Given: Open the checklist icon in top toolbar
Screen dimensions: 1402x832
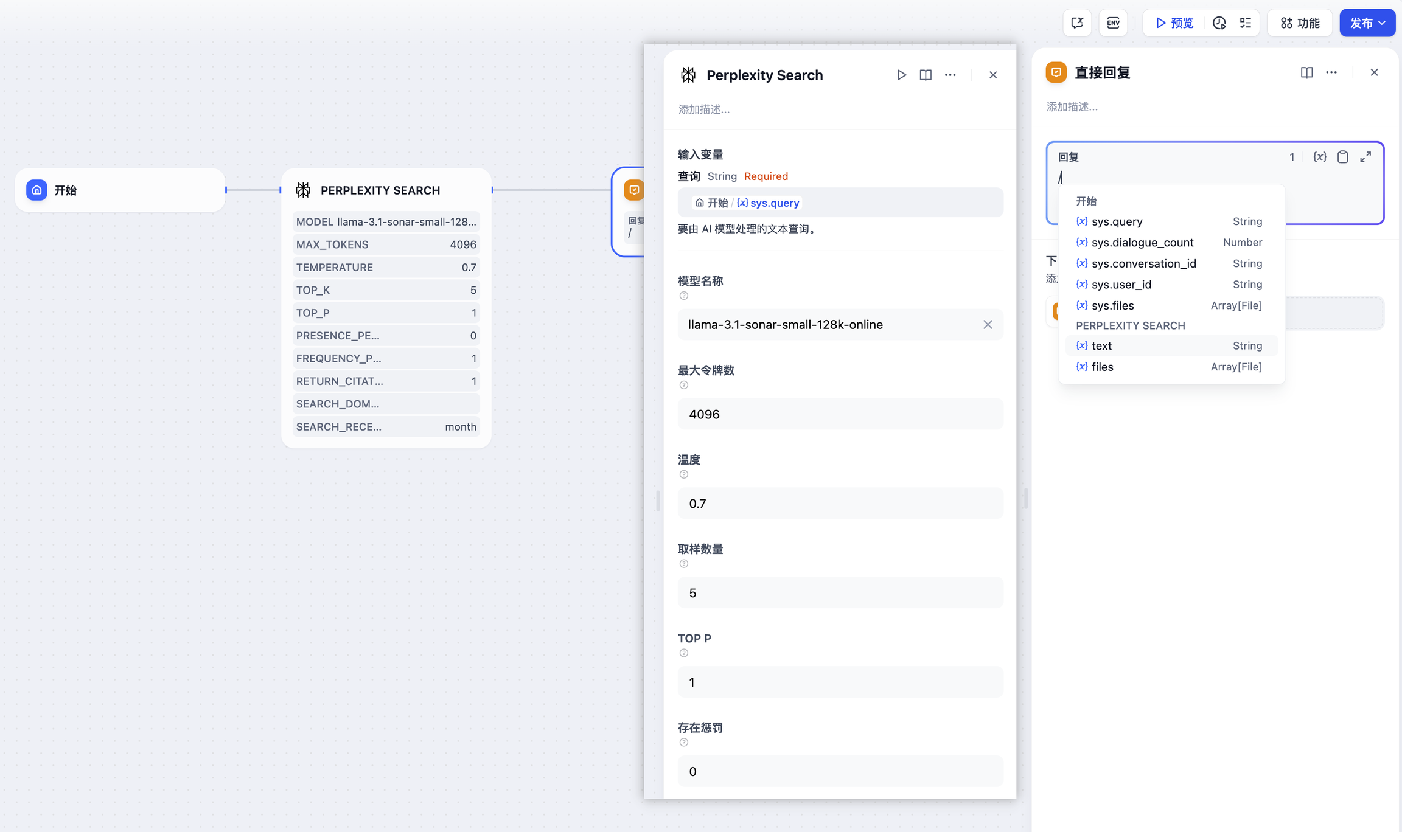Looking at the screenshot, I should pyautogui.click(x=1246, y=23).
